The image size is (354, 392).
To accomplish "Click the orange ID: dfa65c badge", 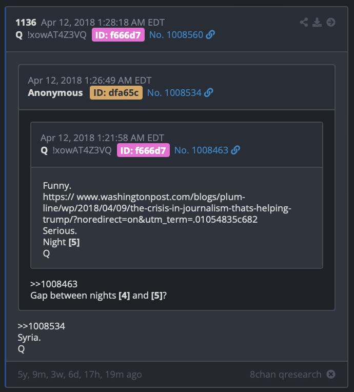I will [x=116, y=93].
